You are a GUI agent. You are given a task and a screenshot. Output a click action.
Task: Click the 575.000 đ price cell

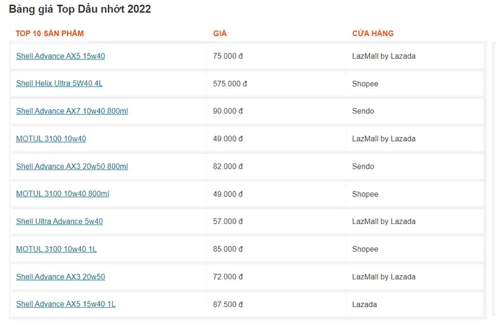[x=230, y=84]
